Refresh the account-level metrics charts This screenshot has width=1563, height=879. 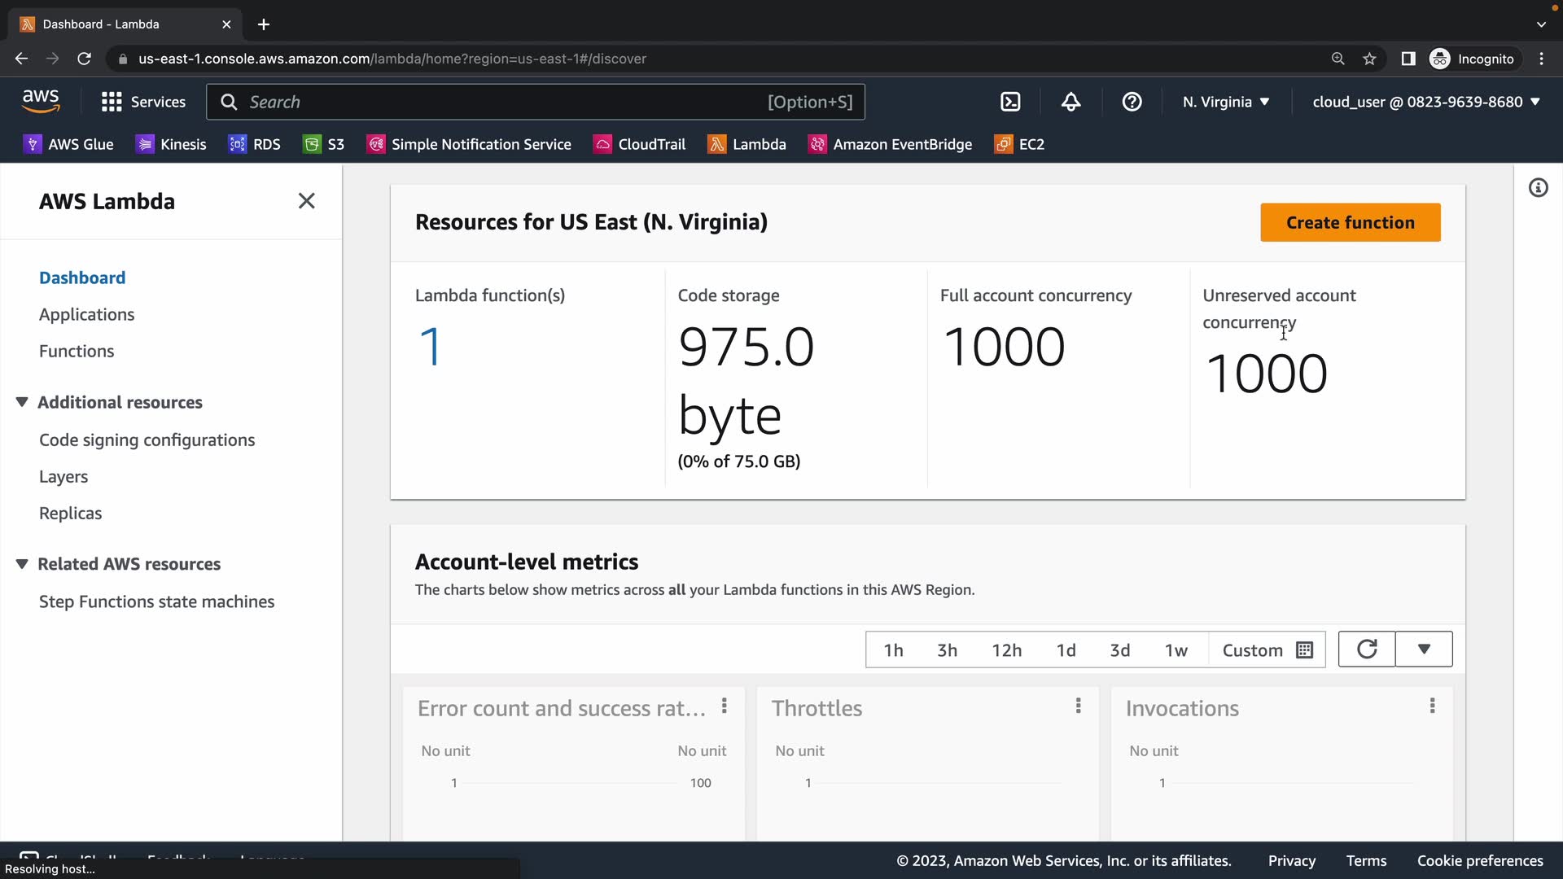(x=1367, y=649)
